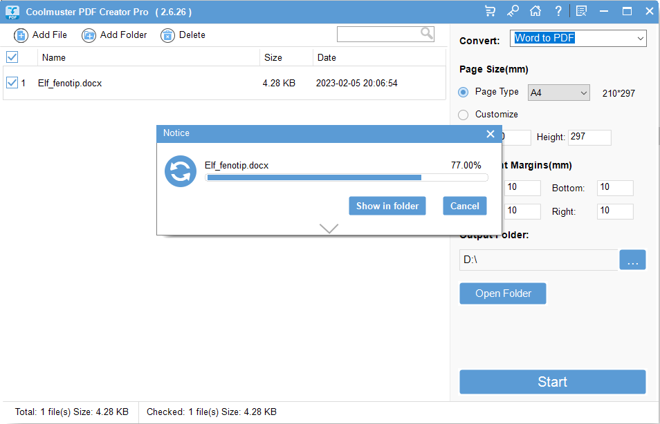Click the Height input field
This screenshot has height=424, width=660.
click(x=589, y=137)
